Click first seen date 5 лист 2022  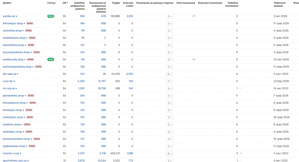281,74
